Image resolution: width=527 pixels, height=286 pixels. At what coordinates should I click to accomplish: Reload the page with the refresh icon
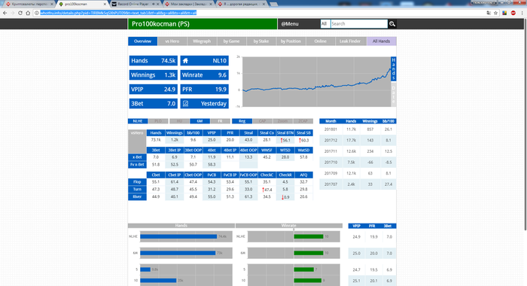click(20, 13)
